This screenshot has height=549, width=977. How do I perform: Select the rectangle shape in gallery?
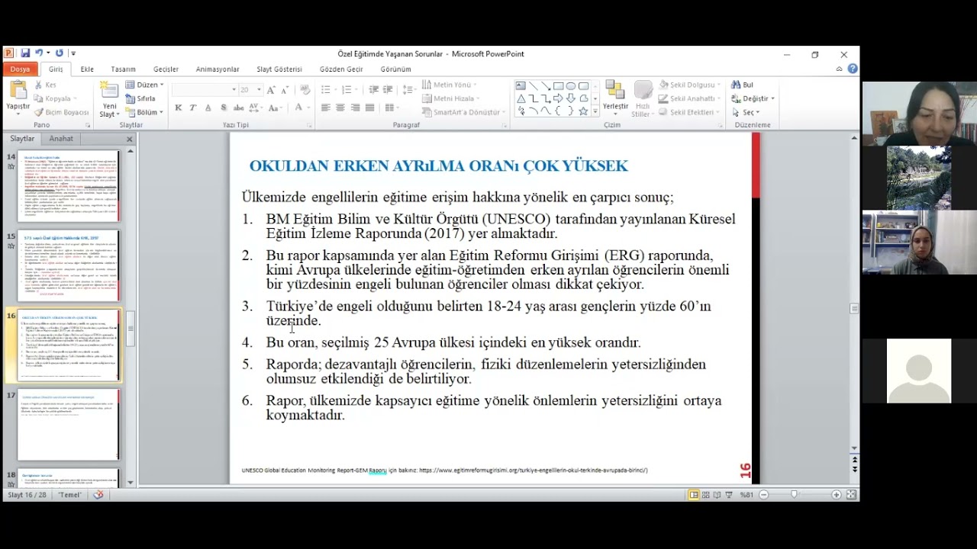[x=558, y=85]
